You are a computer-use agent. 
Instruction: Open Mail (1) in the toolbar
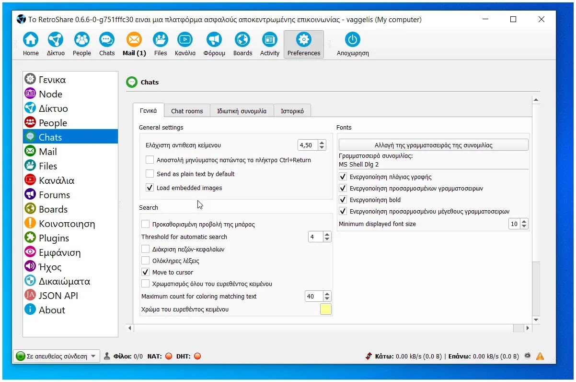[134, 45]
